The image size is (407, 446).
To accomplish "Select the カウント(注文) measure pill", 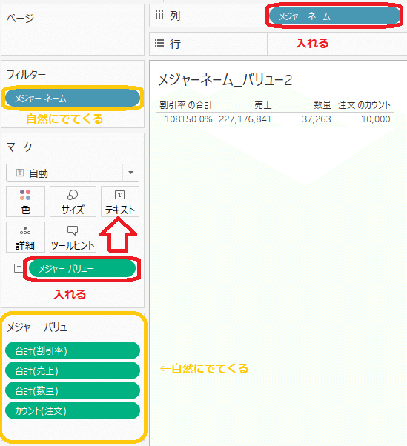I will (x=73, y=410).
